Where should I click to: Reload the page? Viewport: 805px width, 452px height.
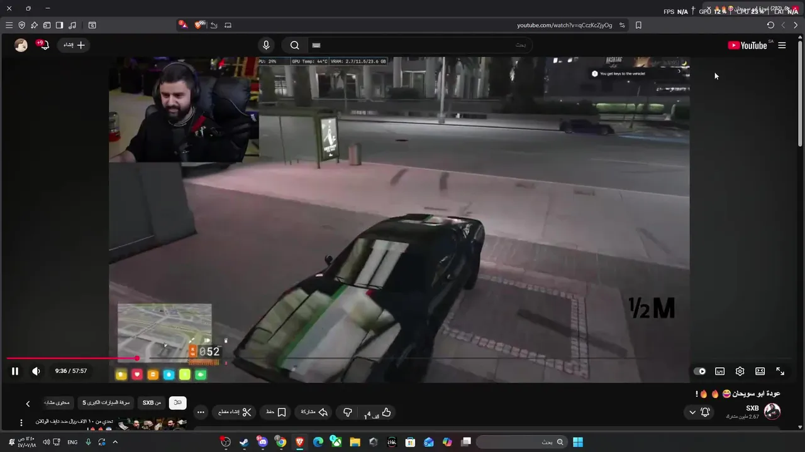click(x=770, y=25)
